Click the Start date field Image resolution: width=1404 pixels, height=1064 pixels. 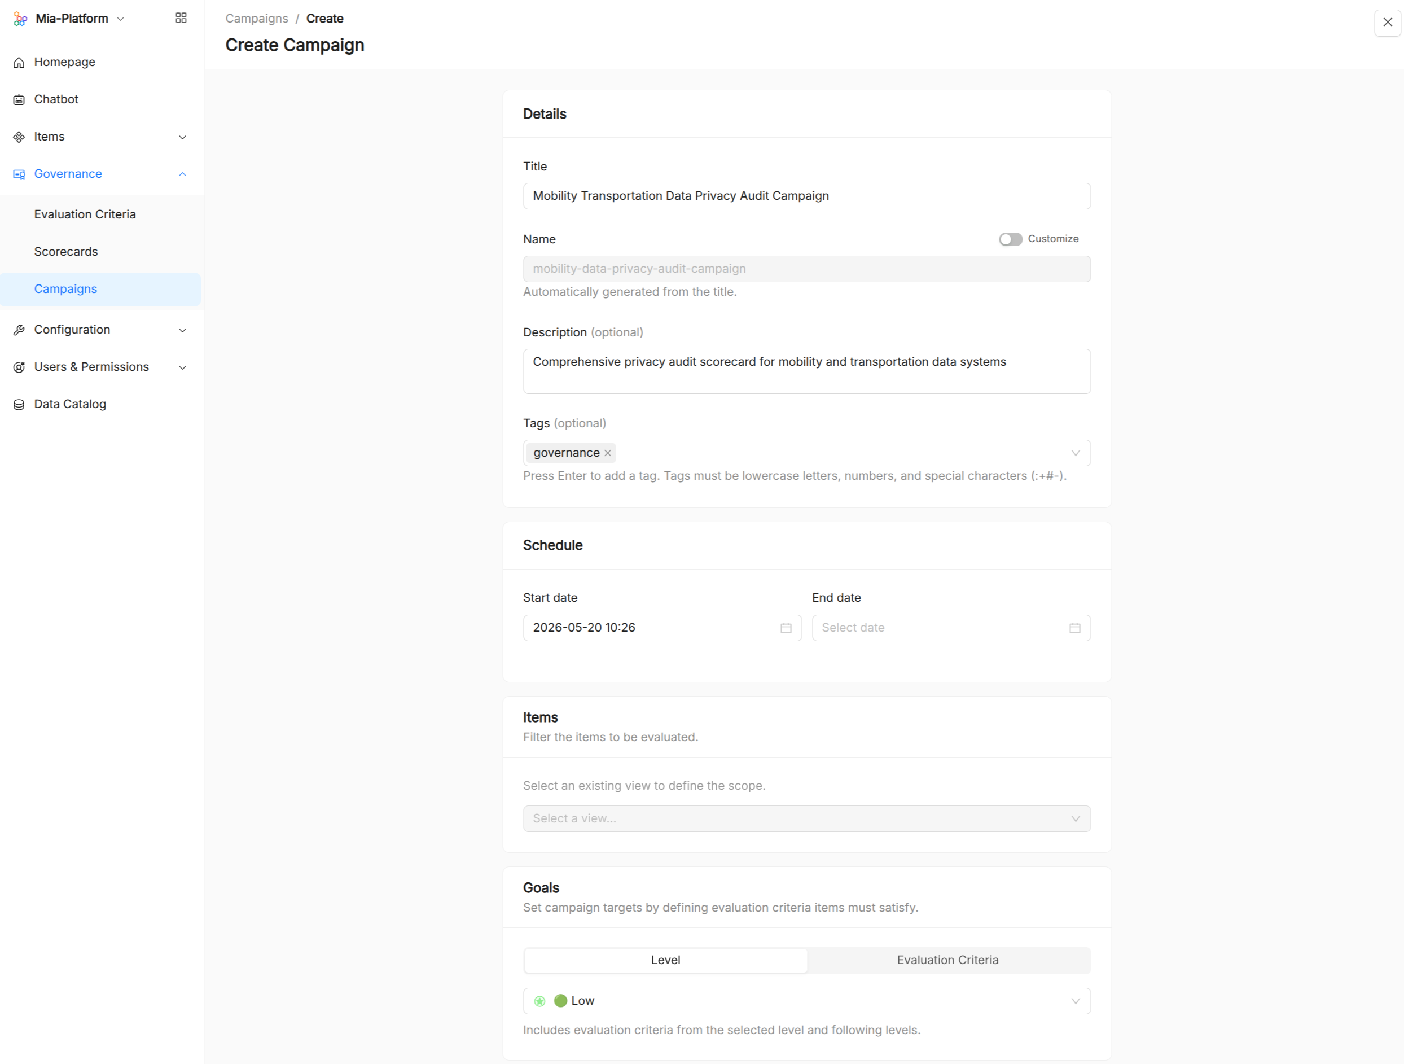(662, 628)
